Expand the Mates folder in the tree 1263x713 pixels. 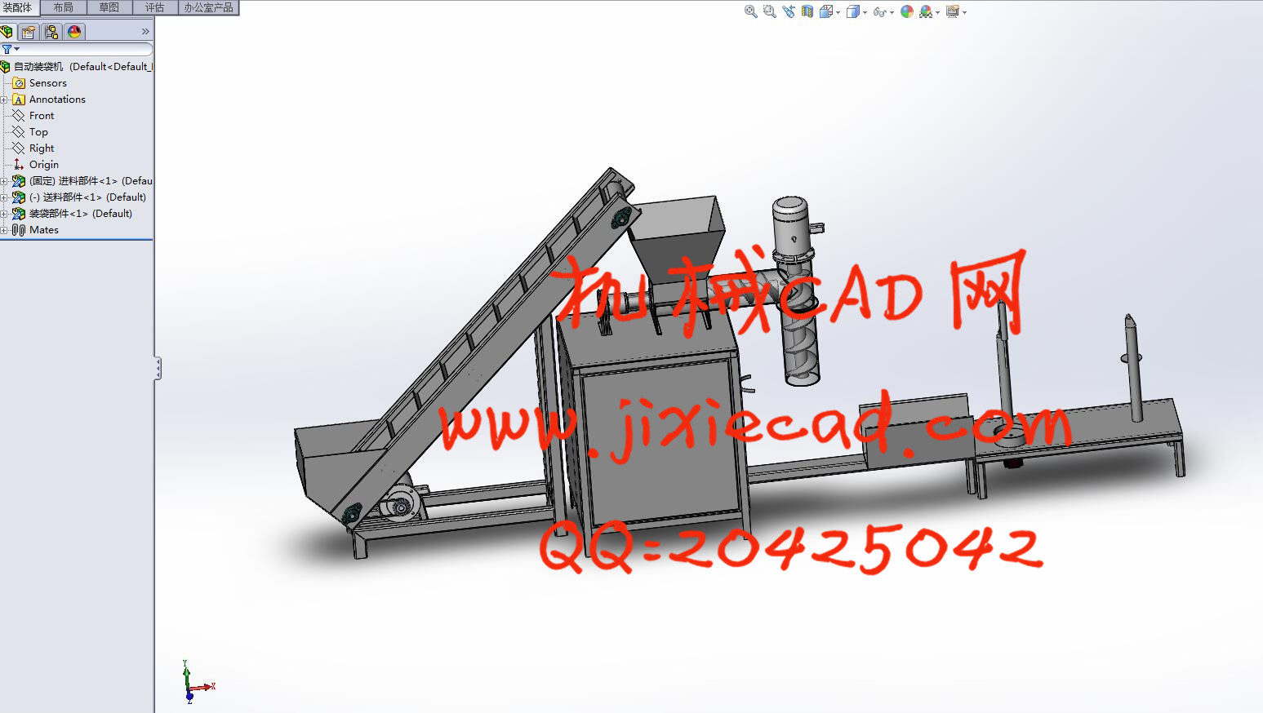click(x=4, y=230)
